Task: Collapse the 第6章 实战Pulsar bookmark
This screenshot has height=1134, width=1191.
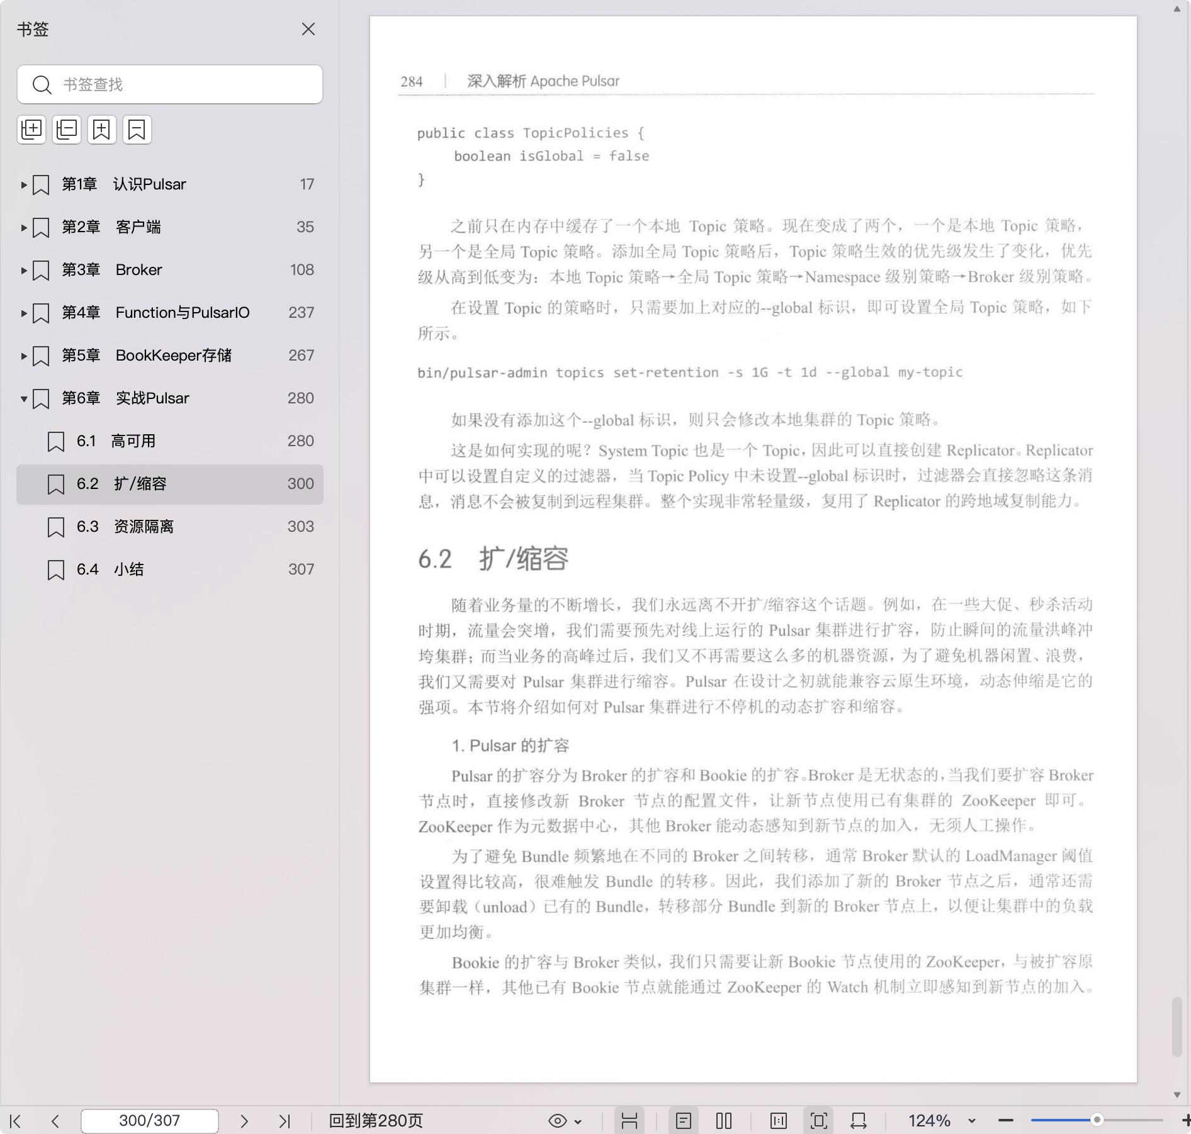Action: 23,398
